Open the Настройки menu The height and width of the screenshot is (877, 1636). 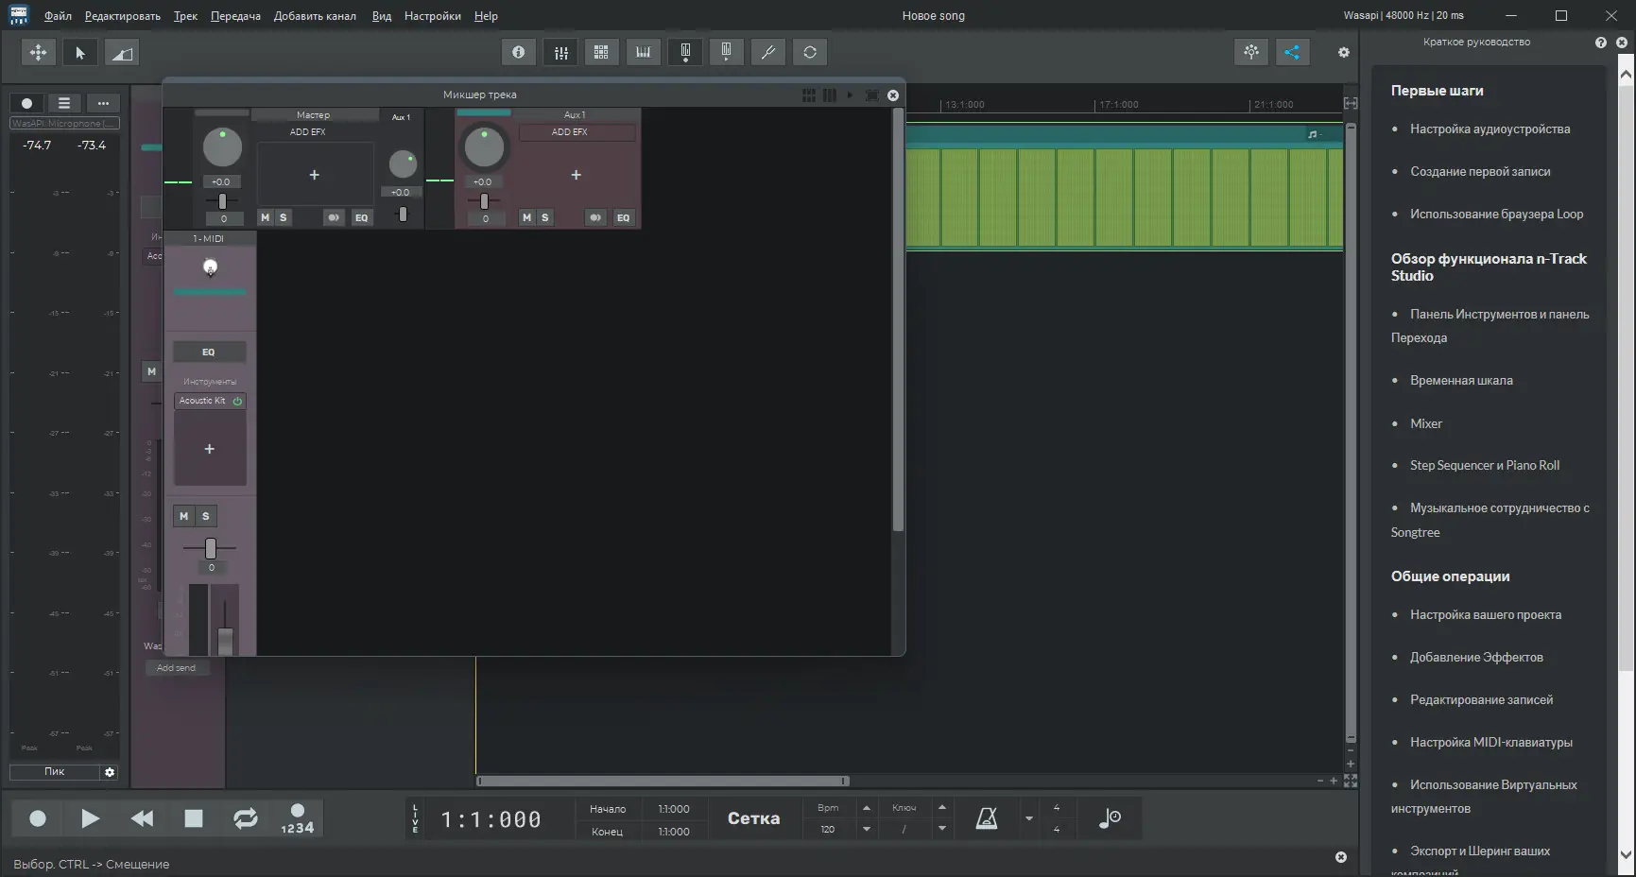click(x=432, y=16)
